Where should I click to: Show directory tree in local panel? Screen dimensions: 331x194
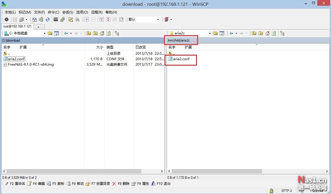pos(117,33)
